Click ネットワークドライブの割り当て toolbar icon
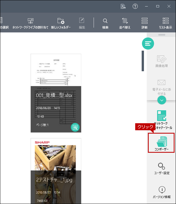 (30, 23)
